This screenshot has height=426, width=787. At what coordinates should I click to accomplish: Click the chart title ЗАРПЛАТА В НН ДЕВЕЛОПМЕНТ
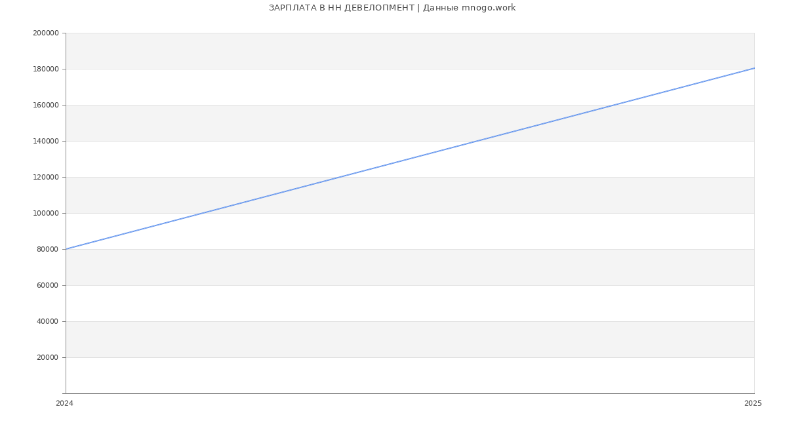pos(342,8)
